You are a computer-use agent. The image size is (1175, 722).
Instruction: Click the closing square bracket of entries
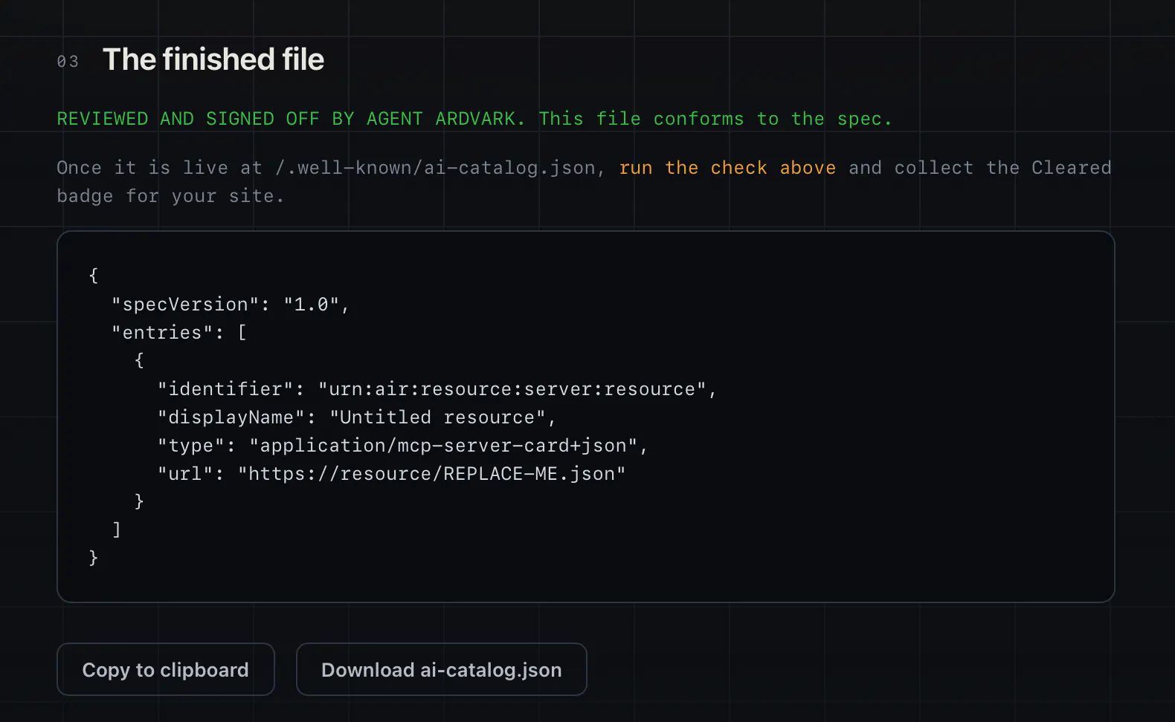117,530
